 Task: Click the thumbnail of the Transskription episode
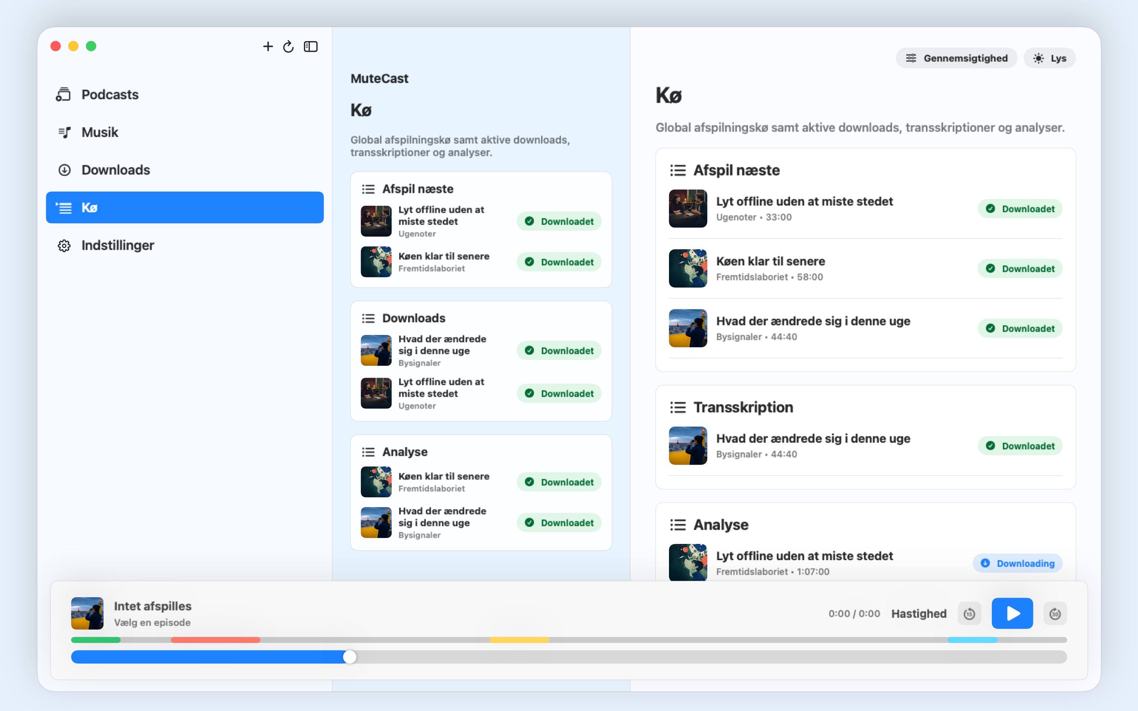pyautogui.click(x=688, y=446)
